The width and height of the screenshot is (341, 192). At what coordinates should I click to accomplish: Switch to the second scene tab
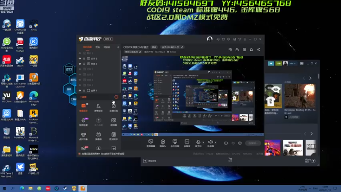(98, 47)
